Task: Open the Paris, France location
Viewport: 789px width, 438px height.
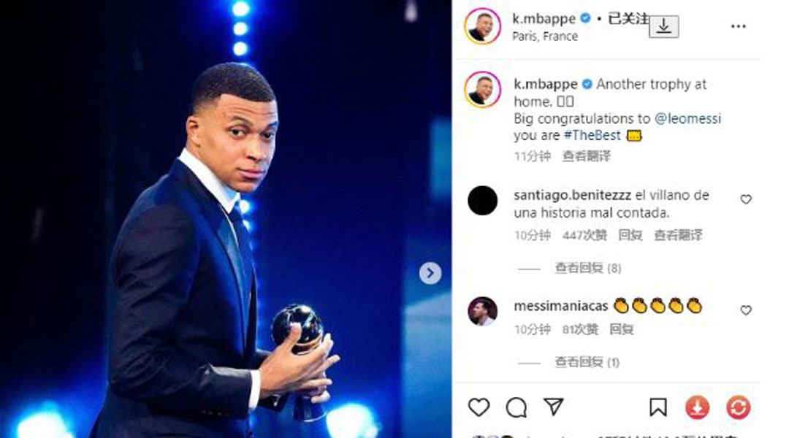Action: pyautogui.click(x=545, y=36)
